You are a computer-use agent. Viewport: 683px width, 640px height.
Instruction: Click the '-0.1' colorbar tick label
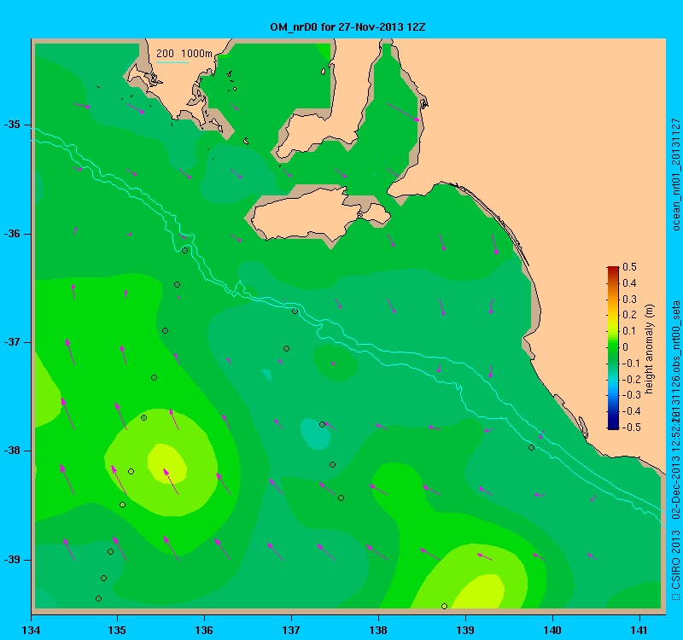pyautogui.click(x=629, y=364)
